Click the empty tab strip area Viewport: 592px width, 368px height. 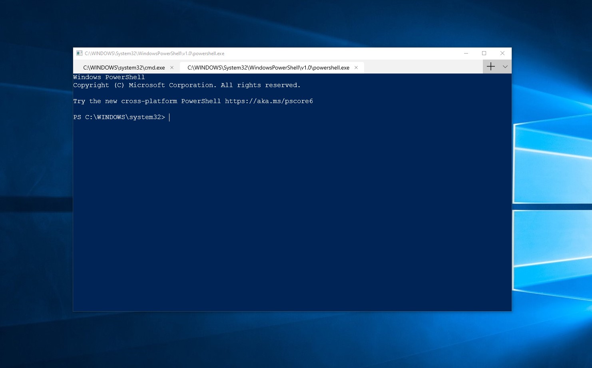point(423,67)
